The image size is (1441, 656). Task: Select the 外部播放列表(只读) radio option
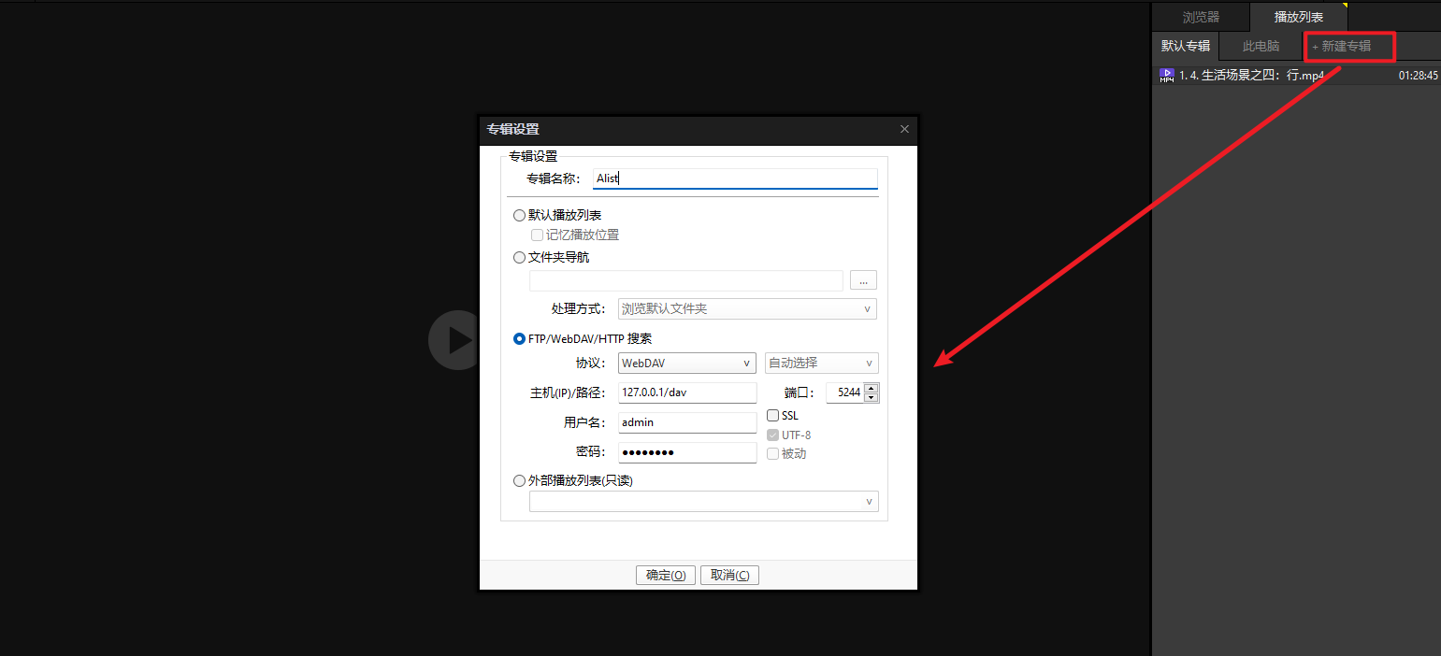point(519,481)
